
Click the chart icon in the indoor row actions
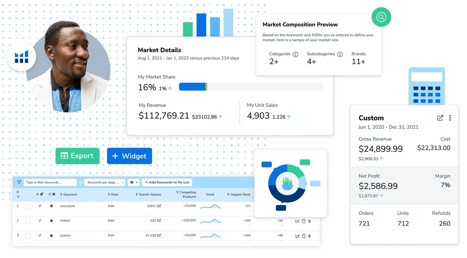pyautogui.click(x=298, y=221)
